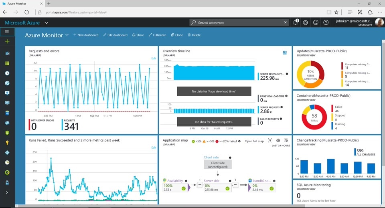Click the magnifier icon in Application map
Image resolution: width=385 pixels, height=208 pixels.
click(x=286, y=140)
